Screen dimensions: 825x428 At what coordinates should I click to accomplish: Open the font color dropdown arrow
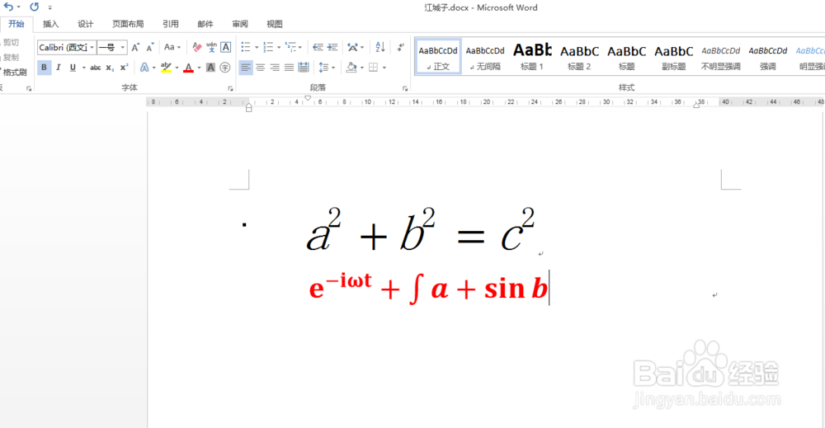(x=199, y=68)
